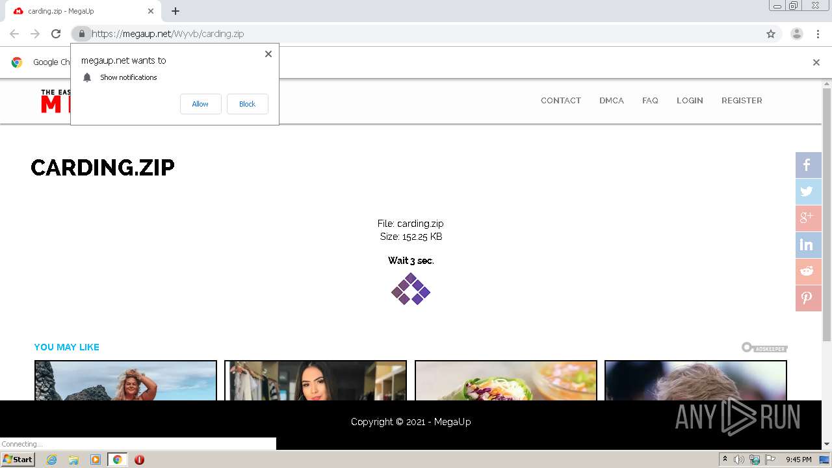This screenshot has width=832, height=468.
Task: Go to the REGISTER page
Action: tap(742, 101)
